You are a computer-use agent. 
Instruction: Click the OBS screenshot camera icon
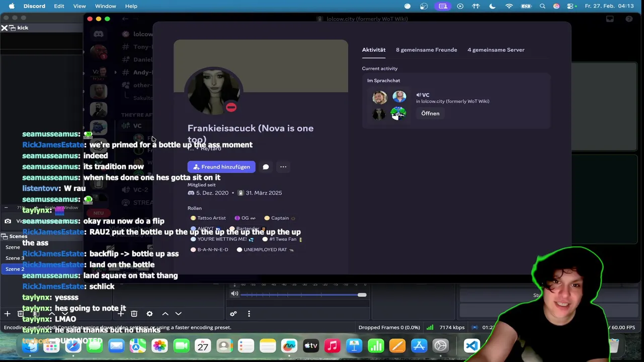[x=8, y=221]
